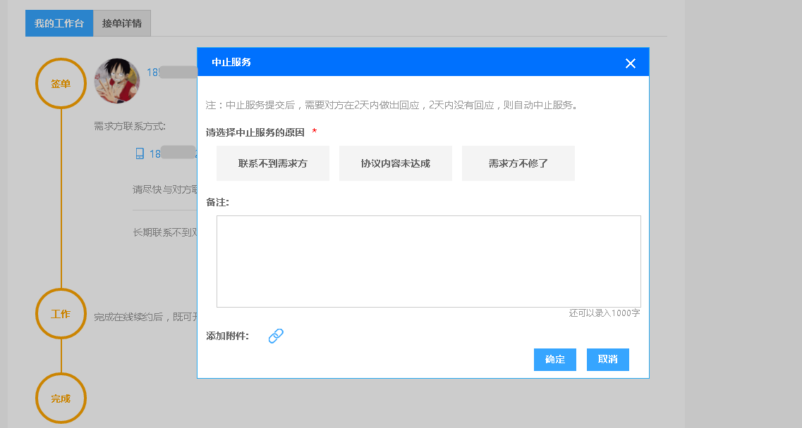This screenshot has width=802, height=428.
Task: Select the 工作 step circle
Action: point(61,314)
